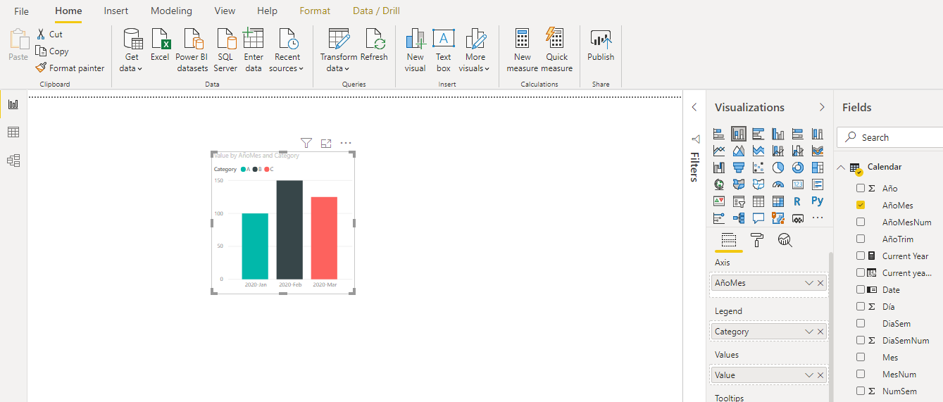
Task: Pick the slicer visualization
Action: [739, 201]
